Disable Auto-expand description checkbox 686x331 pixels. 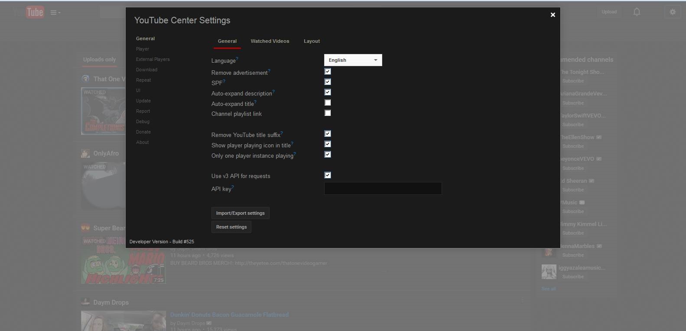328,92
